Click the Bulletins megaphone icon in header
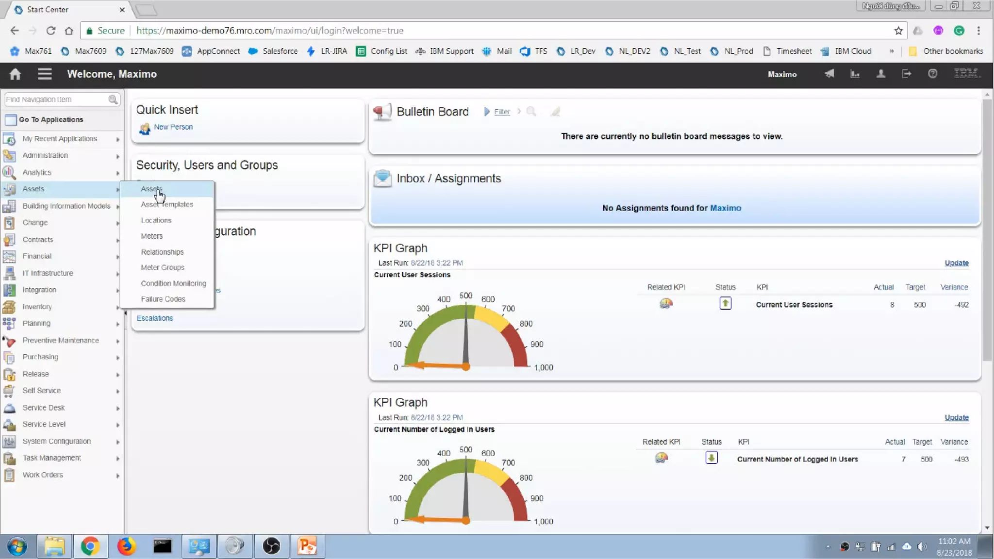Screen dimensions: 994x559 coord(829,74)
